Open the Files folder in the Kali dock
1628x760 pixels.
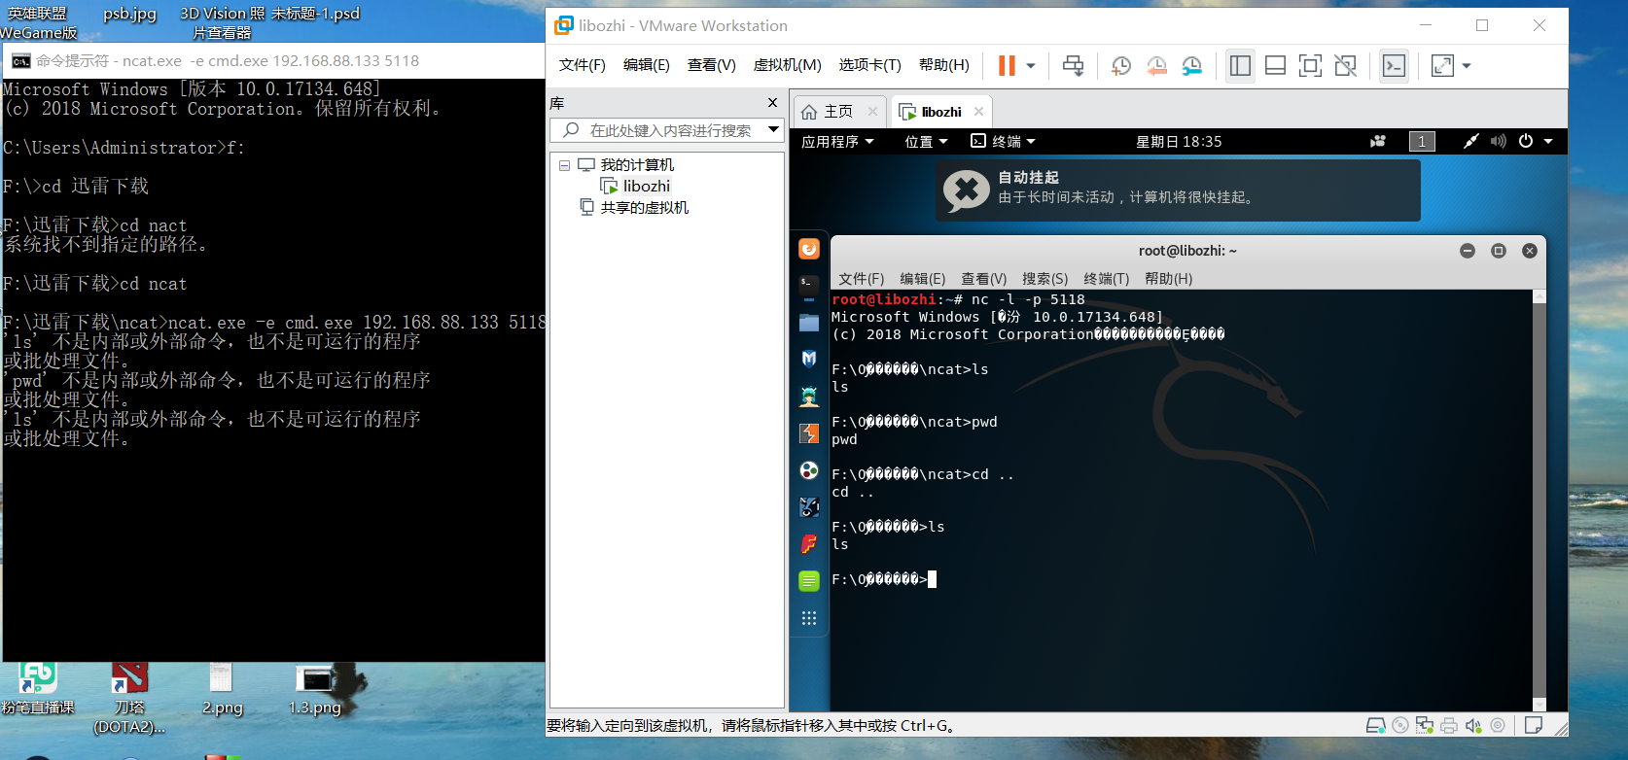pyautogui.click(x=809, y=323)
